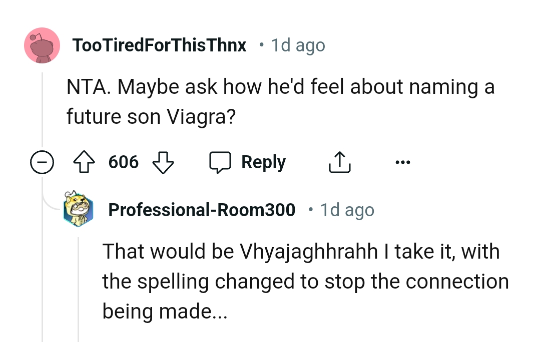Click the share icon on TooTiredForThisThnx's comment

pyautogui.click(x=339, y=161)
